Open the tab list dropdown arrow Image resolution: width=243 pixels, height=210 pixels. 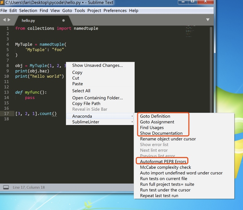coord(208,20)
